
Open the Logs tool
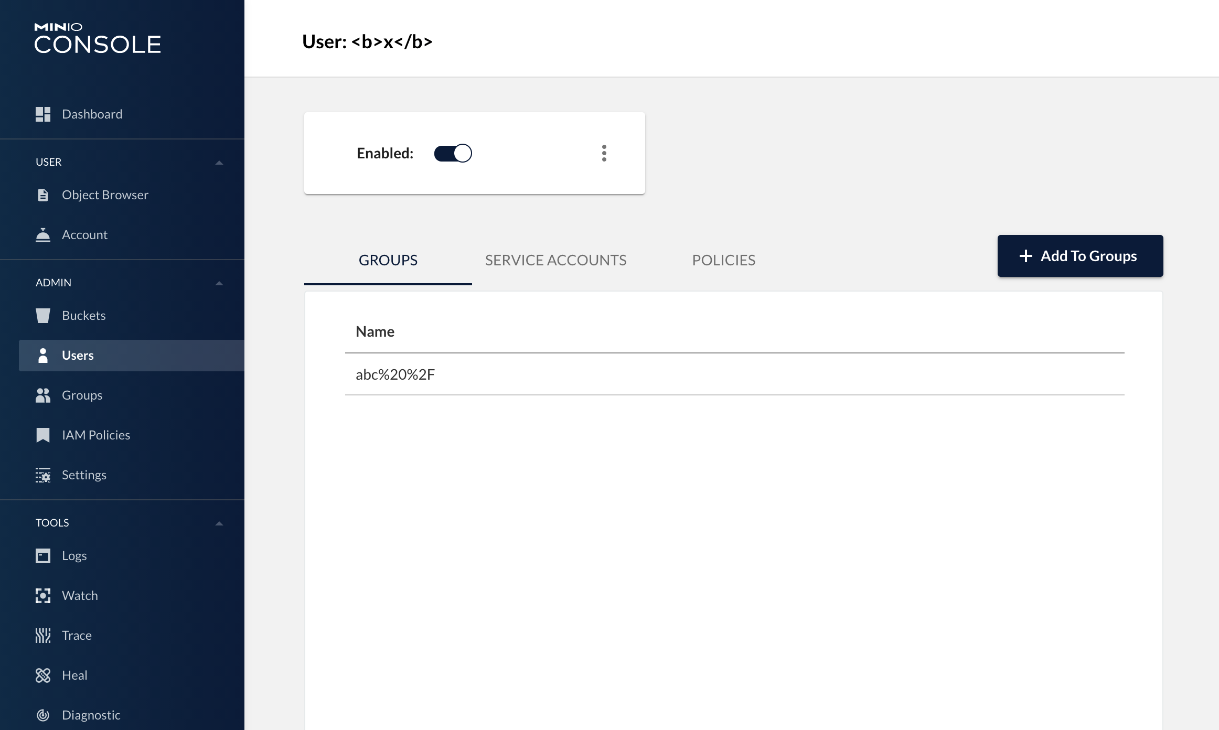point(131,556)
